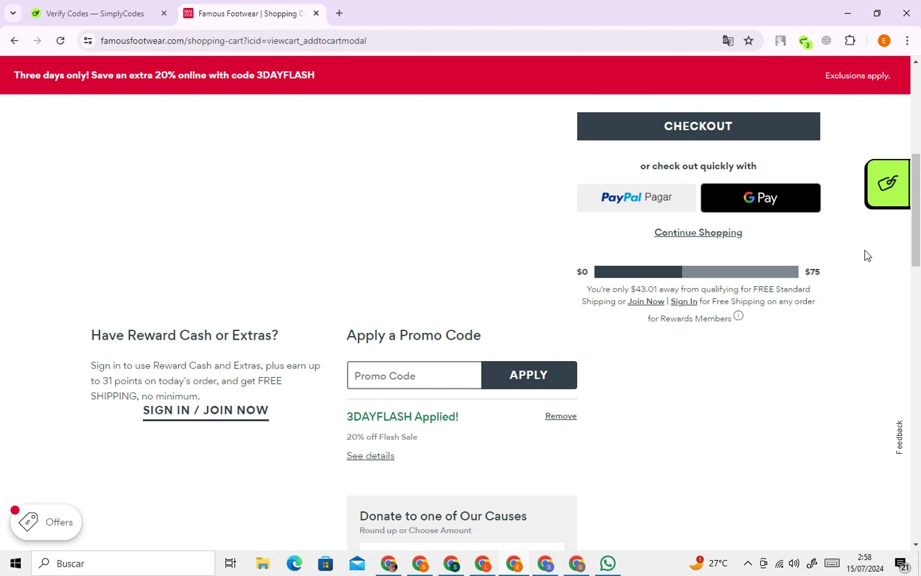Expand See details for the promo

(370, 456)
